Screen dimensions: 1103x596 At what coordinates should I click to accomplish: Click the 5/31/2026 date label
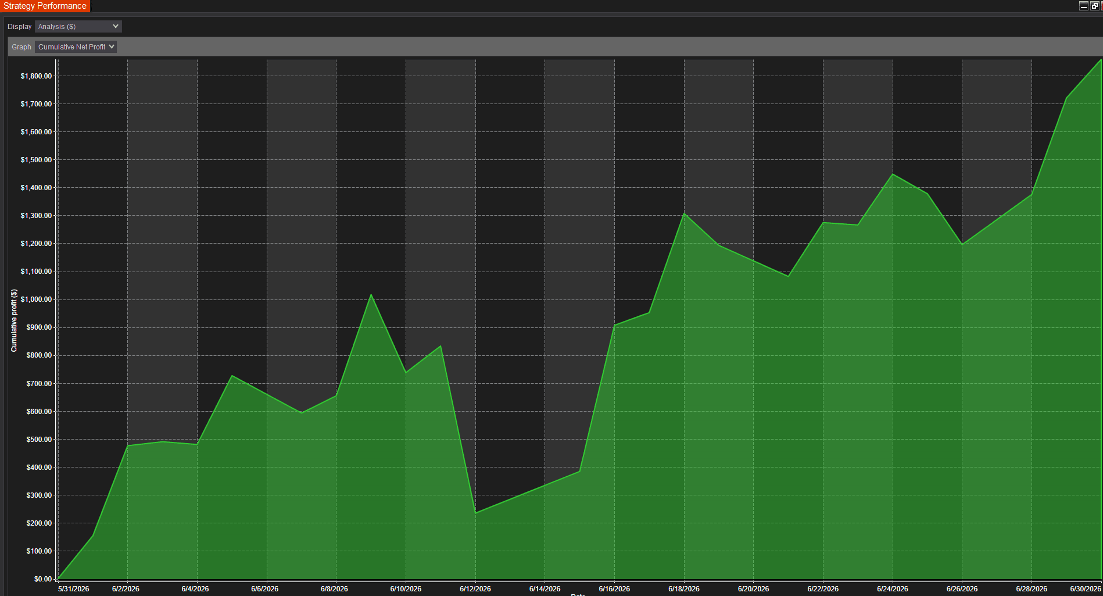pyautogui.click(x=74, y=589)
